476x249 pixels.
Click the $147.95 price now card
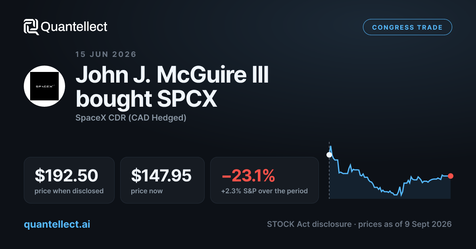[162, 180]
